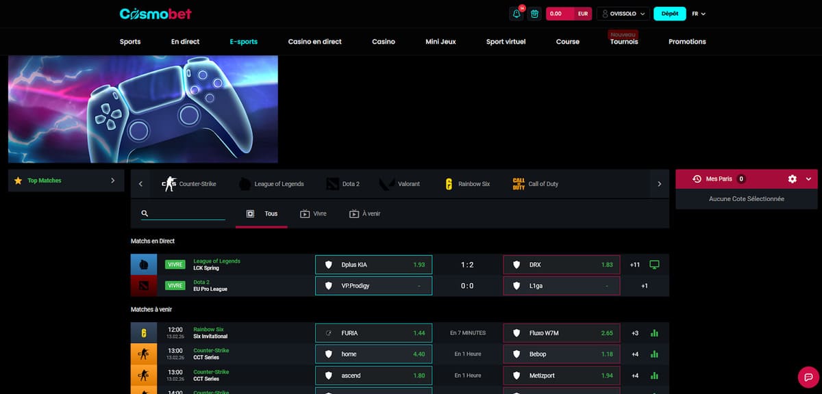This screenshot has width=822, height=394.
Task: Select the Dota 2 game icon
Action: [334, 183]
